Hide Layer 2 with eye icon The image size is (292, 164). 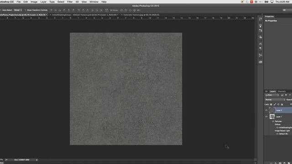266,110
